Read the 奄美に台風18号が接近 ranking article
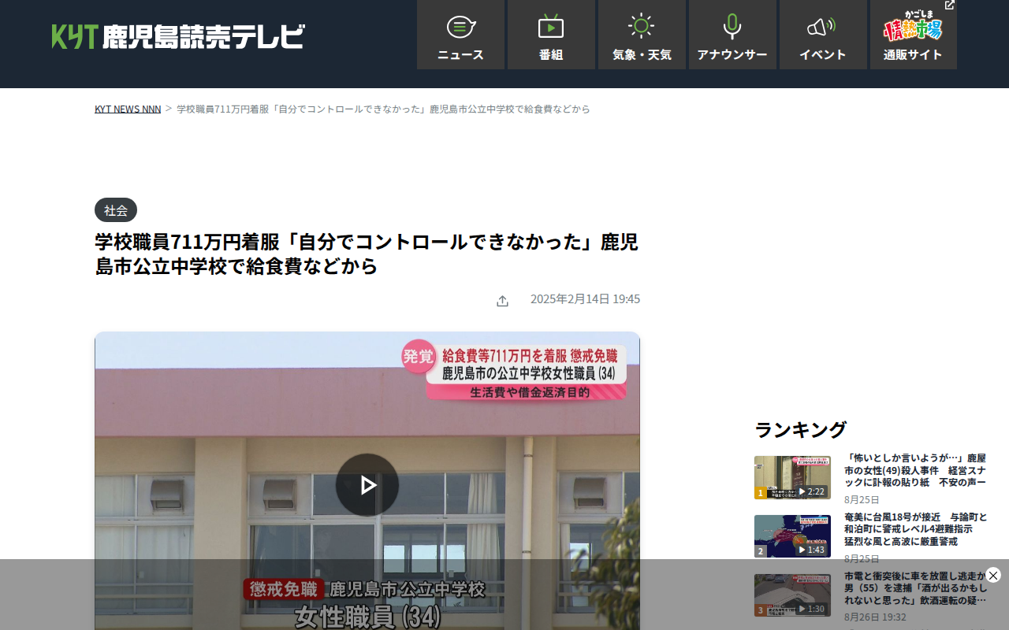The height and width of the screenshot is (630, 1009). tap(915, 529)
